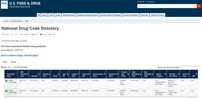Click the Back to Search Page link

click(x=12, y=56)
